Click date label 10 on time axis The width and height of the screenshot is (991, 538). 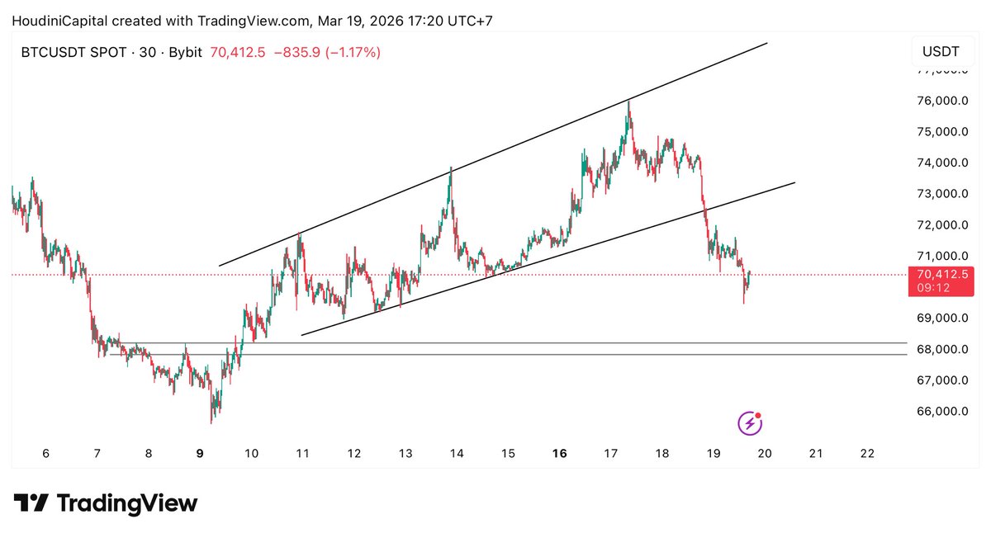point(251,453)
